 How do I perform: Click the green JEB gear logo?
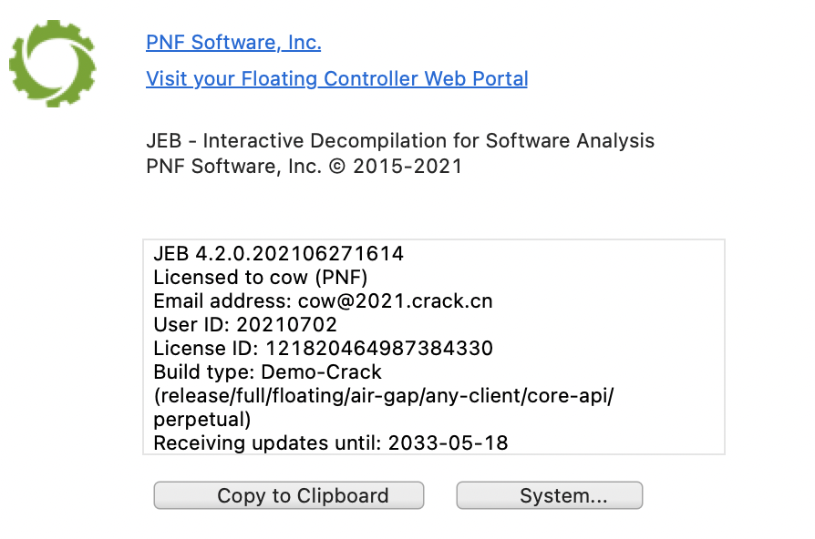[53, 64]
